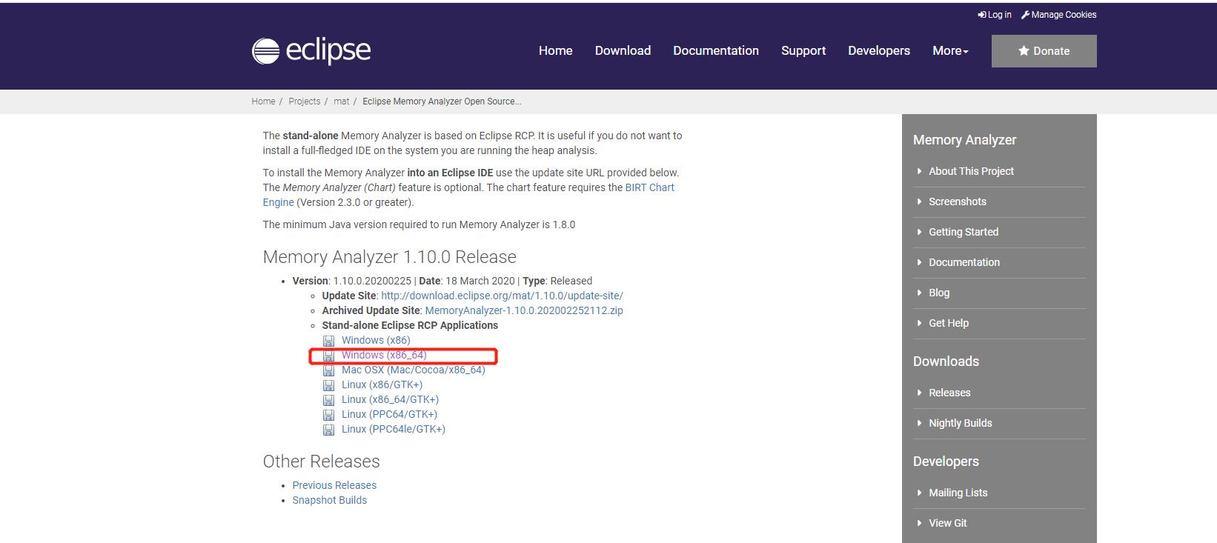
Task: Click the caret beside About This Project
Action: click(920, 171)
